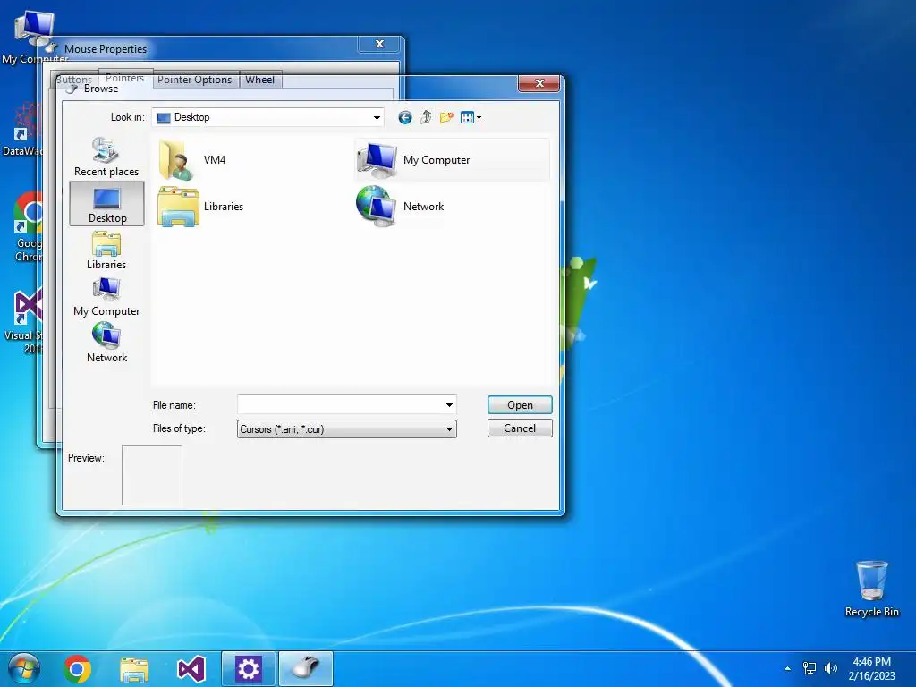Viewport: 916px width, 687px height.
Task: Open Windows Explorer from the taskbar
Action: click(134, 669)
